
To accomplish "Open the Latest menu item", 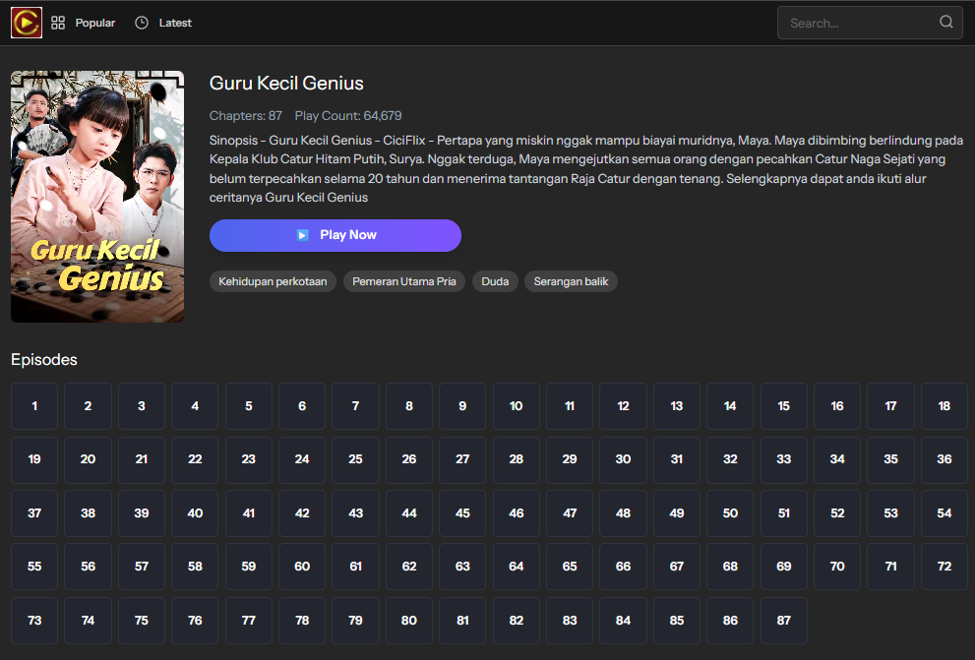I will tap(175, 23).
